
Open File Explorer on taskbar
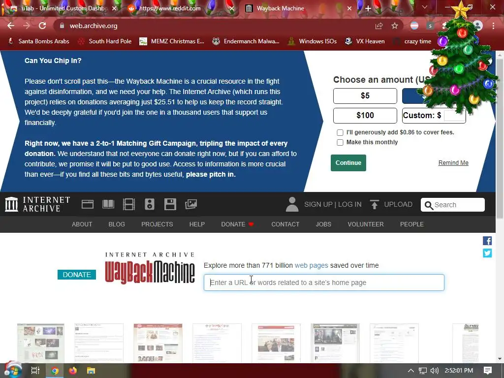pos(91,371)
